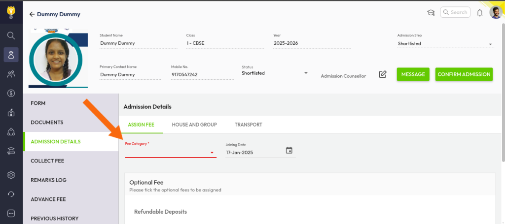Click the Confirm Admission button

464,74
